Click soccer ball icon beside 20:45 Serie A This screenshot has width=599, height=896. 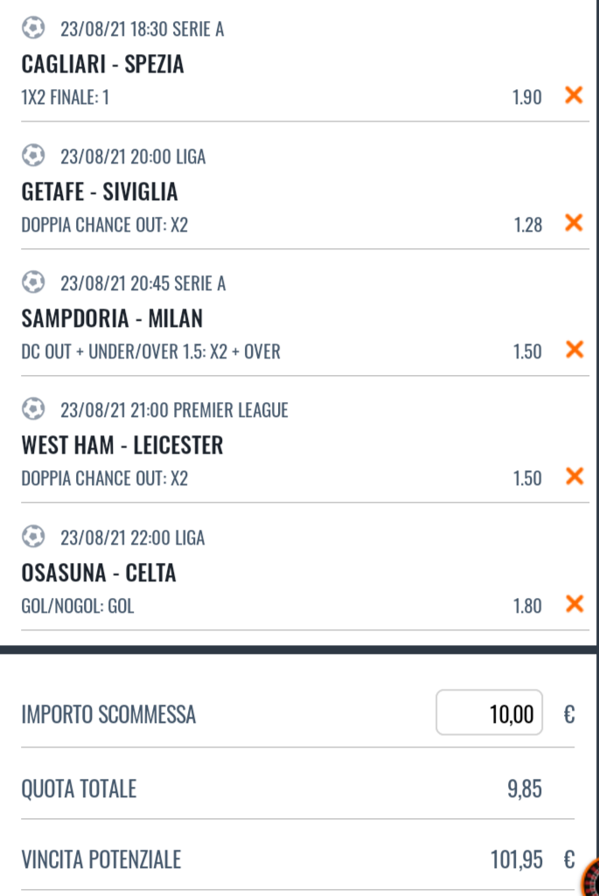33,283
